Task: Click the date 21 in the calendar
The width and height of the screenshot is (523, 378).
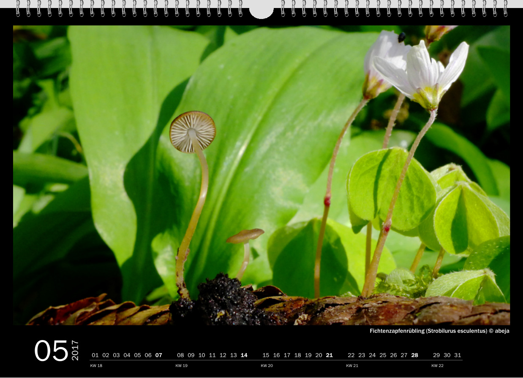Action: (329, 355)
